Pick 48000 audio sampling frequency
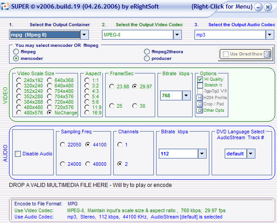277x223 pixels. point(88,164)
